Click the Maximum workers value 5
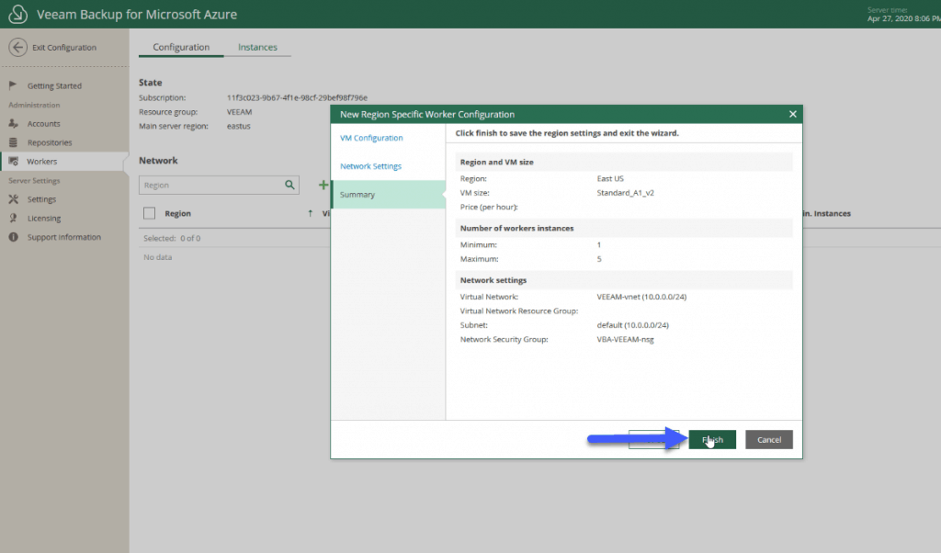 (599, 259)
